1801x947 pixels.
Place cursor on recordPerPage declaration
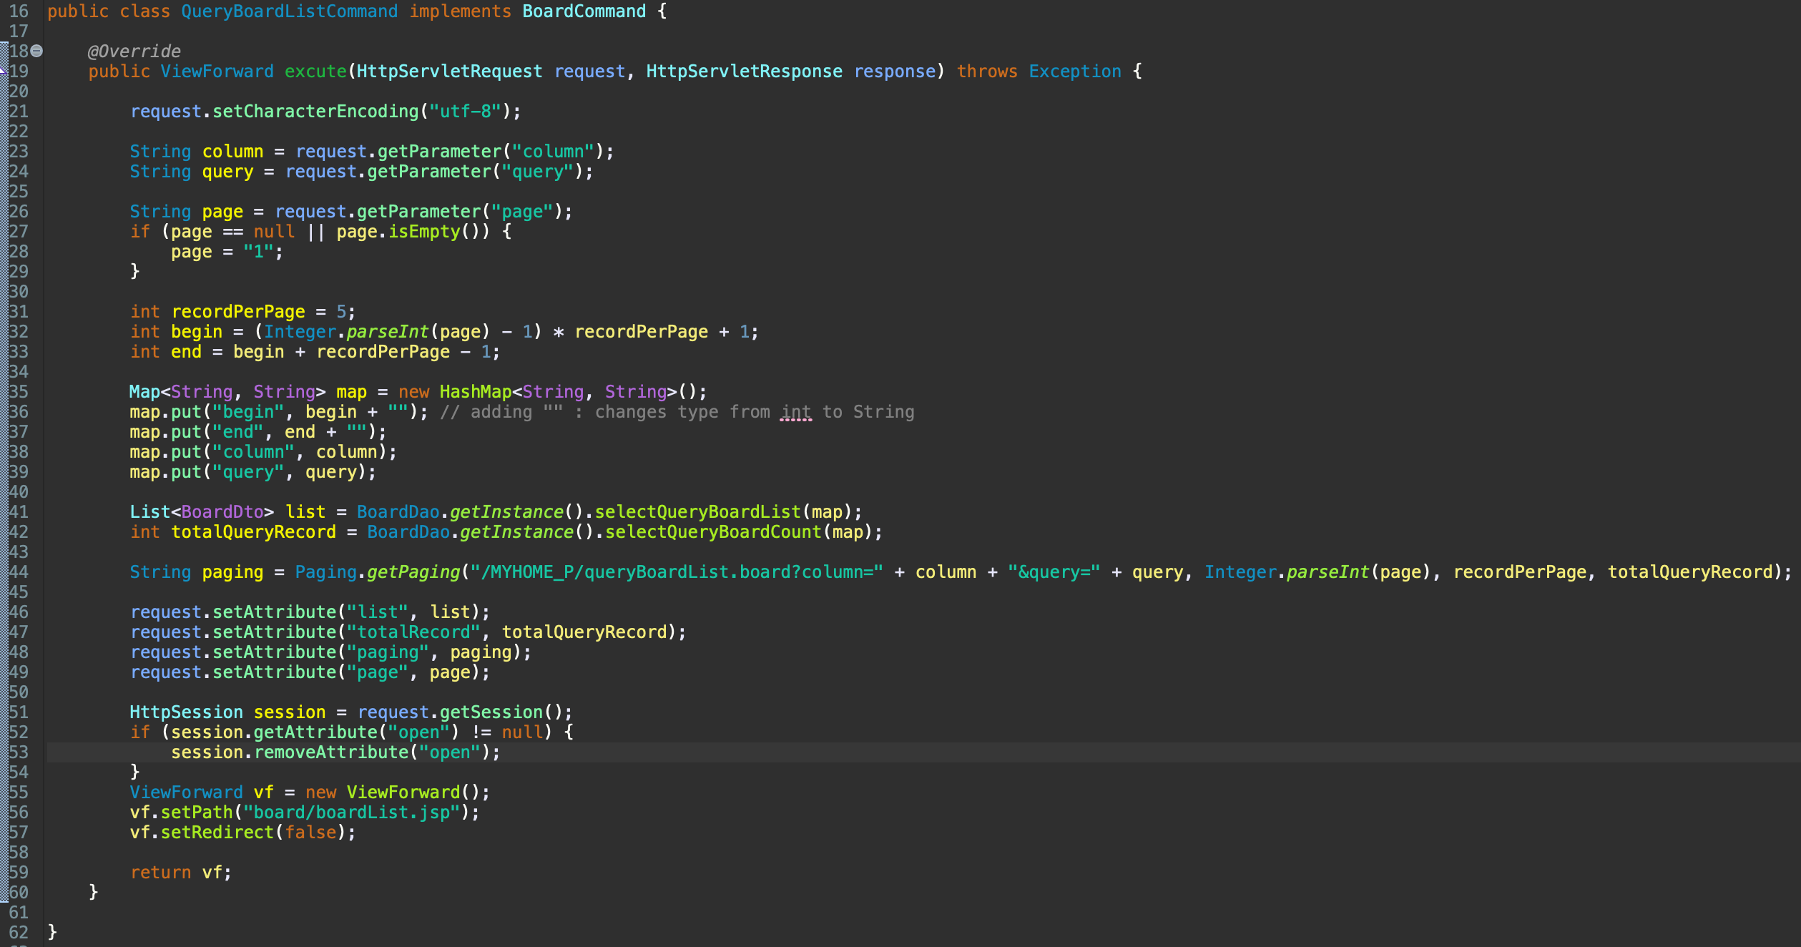click(x=238, y=312)
